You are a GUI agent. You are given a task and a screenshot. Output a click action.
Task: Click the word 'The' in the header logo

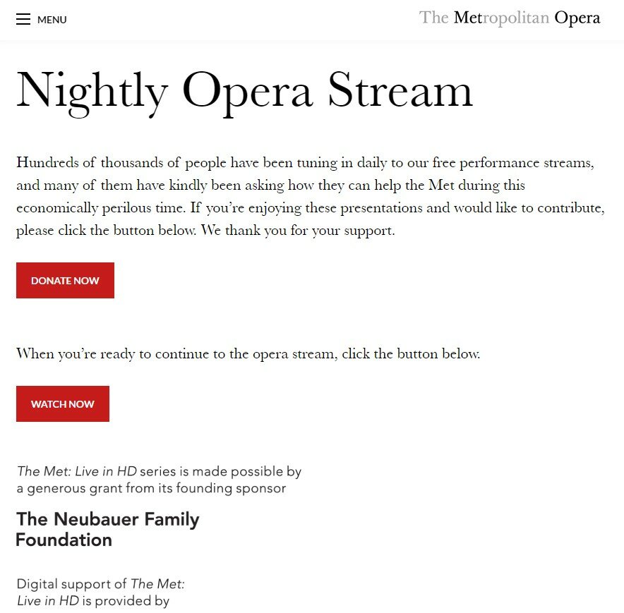433,18
